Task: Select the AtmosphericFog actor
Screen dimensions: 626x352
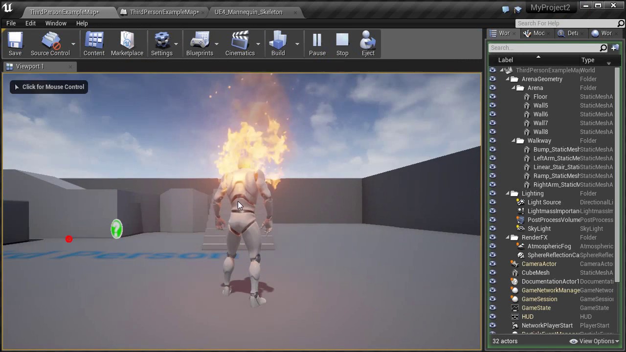Action: pyautogui.click(x=549, y=246)
